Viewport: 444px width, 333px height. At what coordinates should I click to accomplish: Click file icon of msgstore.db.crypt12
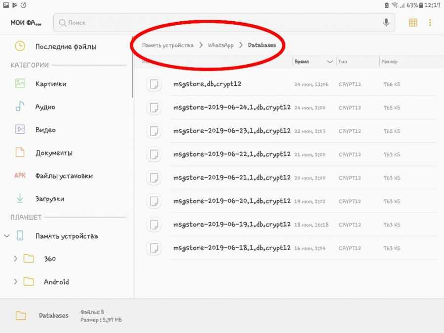pyautogui.click(x=154, y=84)
